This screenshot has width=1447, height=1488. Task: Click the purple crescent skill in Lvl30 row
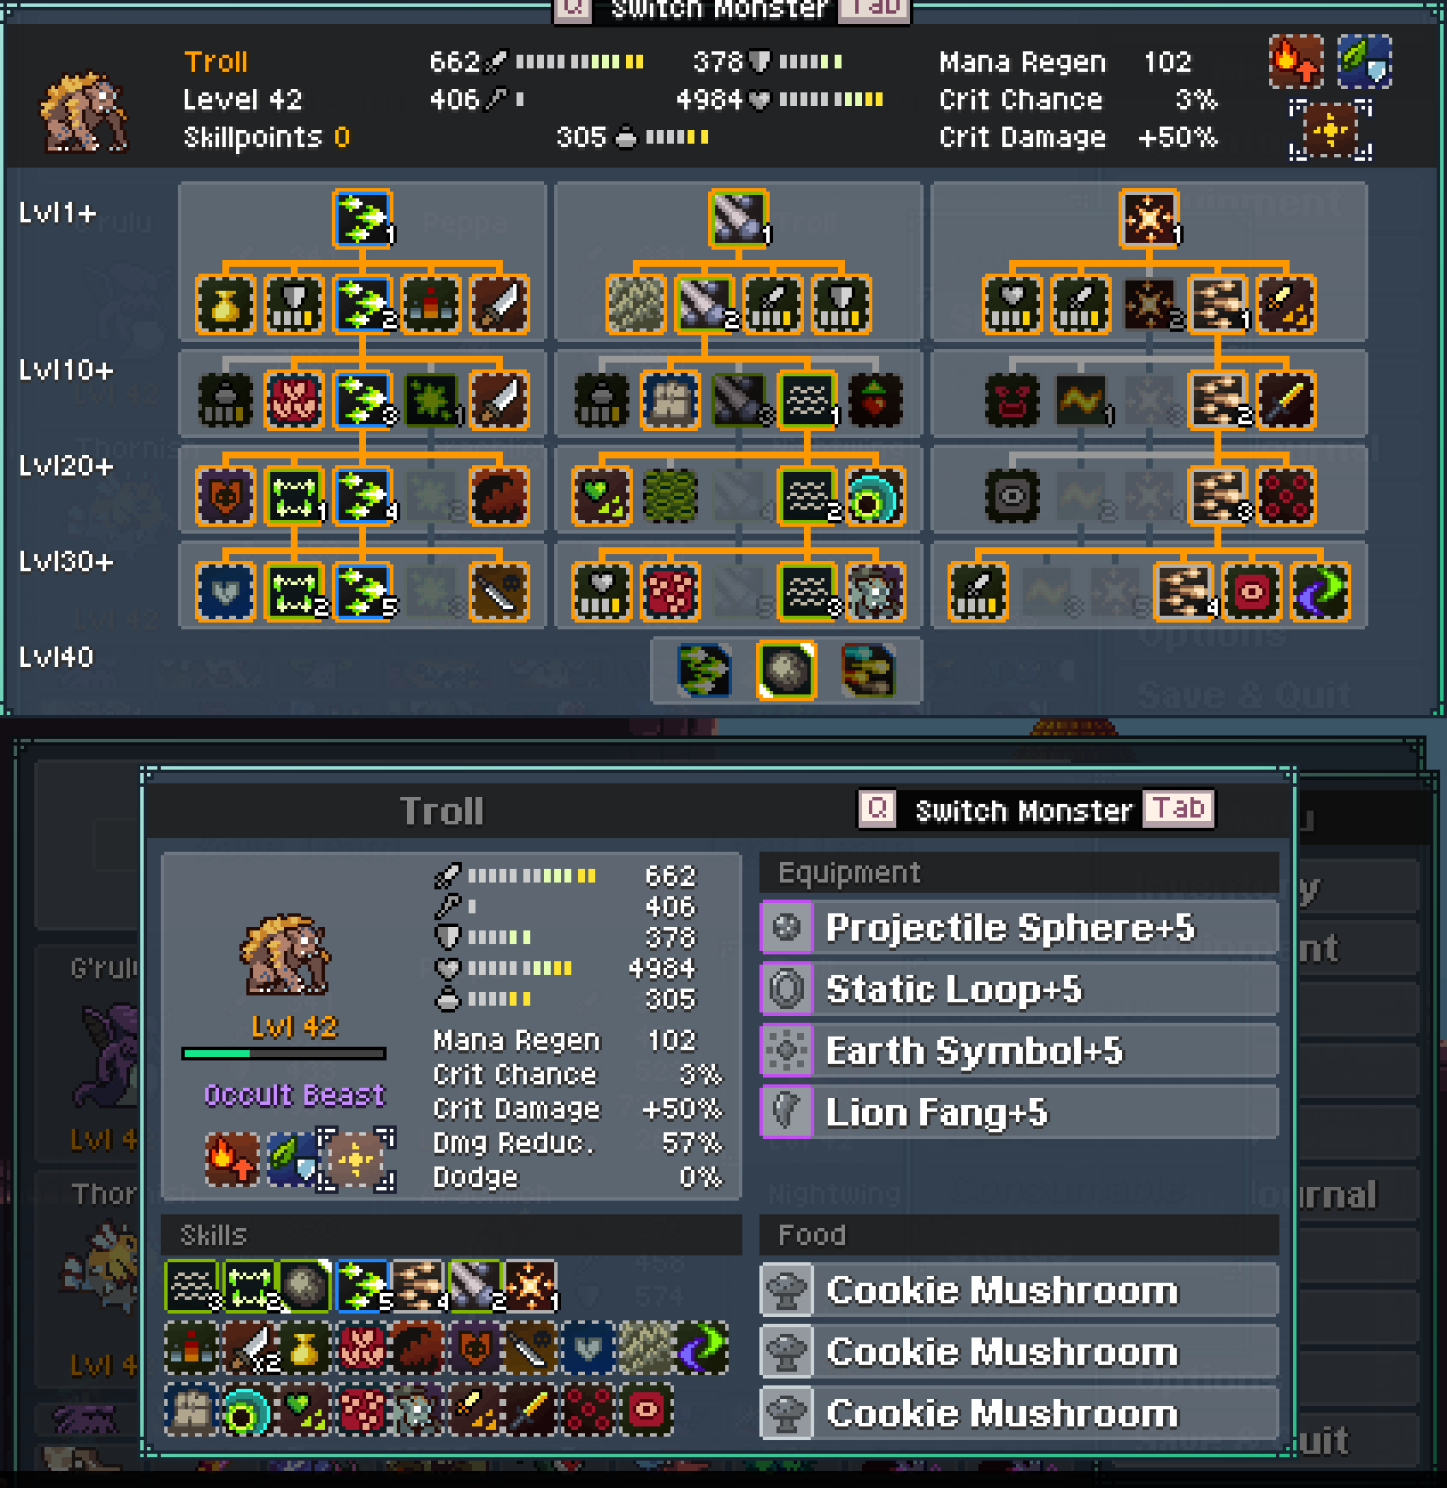[1320, 591]
